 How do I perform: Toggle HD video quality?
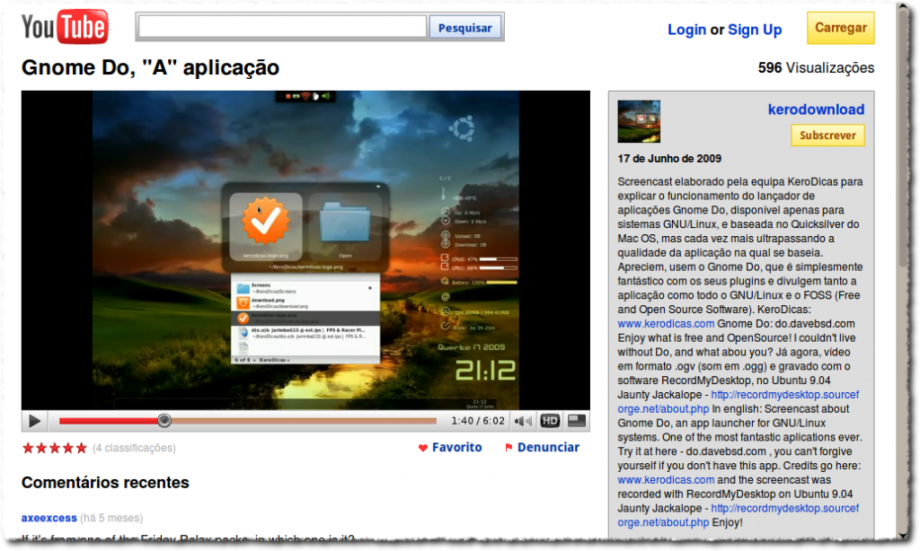tap(550, 421)
